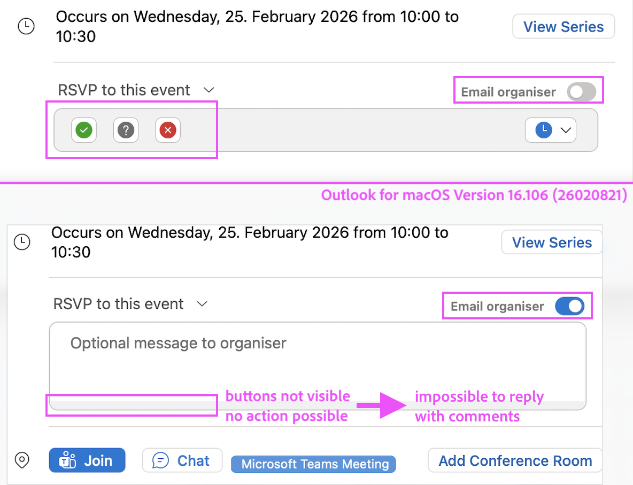
Task: Accept the meeting with the green checkmark
Action: click(x=83, y=130)
